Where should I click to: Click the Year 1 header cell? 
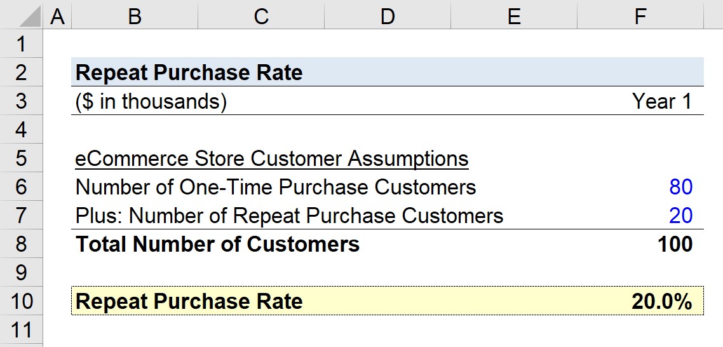pyautogui.click(x=661, y=101)
